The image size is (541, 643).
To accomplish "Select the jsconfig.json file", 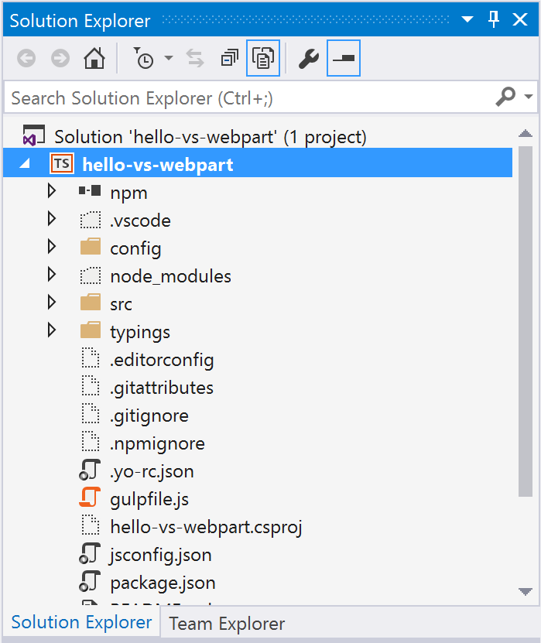I will point(161,556).
